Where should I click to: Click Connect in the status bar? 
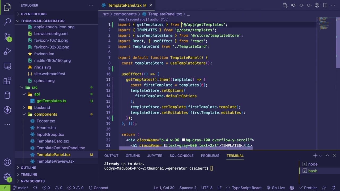pos(99,188)
